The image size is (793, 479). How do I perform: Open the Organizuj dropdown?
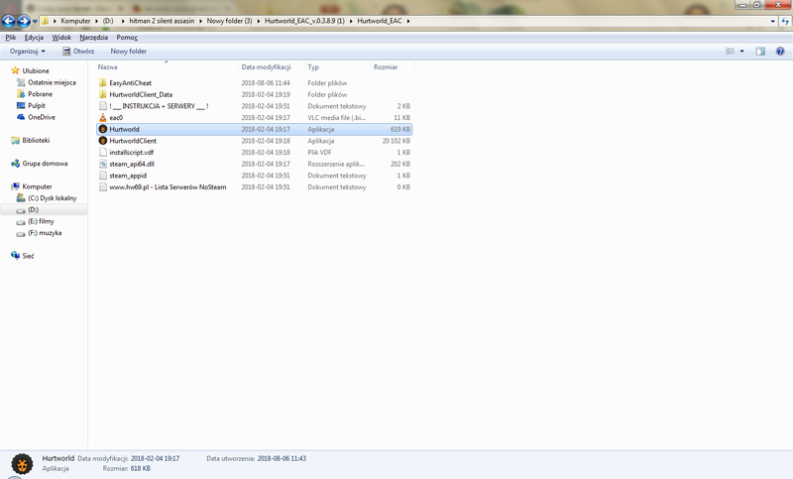28,52
